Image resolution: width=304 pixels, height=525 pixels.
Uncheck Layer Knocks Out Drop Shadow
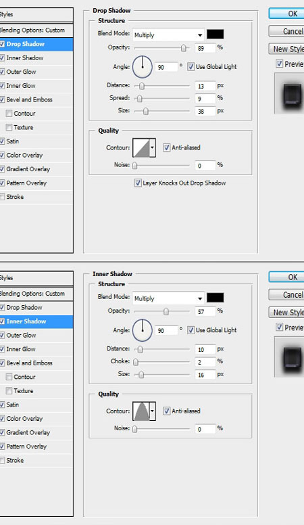click(x=138, y=183)
